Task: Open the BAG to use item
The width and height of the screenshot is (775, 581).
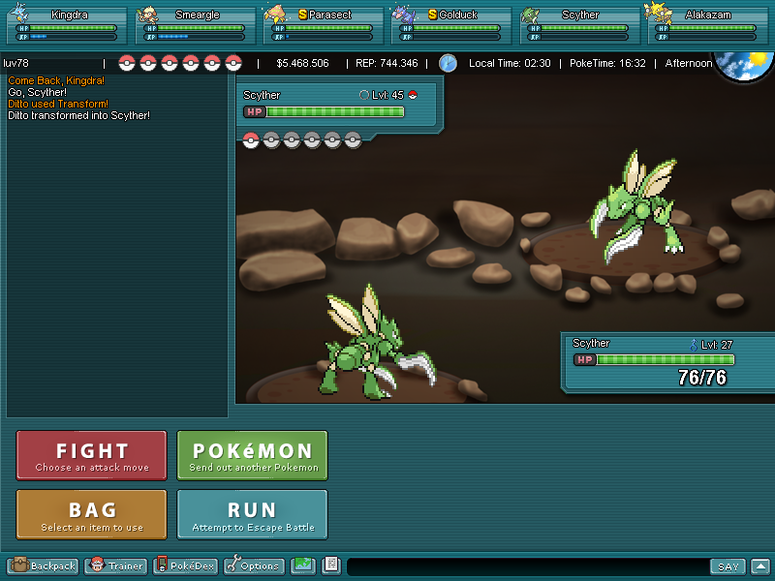Action: point(92,515)
